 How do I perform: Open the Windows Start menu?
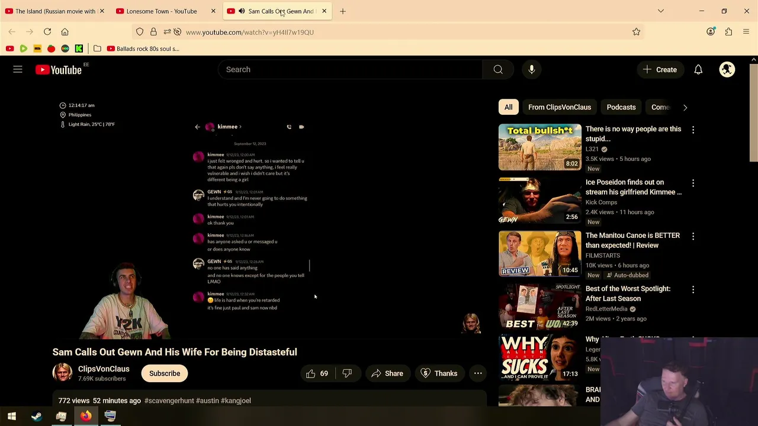tap(12, 417)
